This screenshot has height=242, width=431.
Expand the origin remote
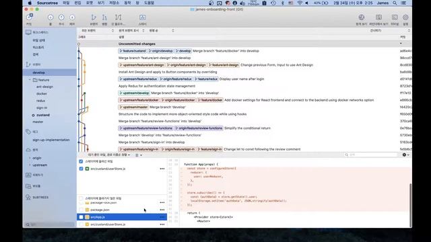pyautogui.click(x=30, y=158)
